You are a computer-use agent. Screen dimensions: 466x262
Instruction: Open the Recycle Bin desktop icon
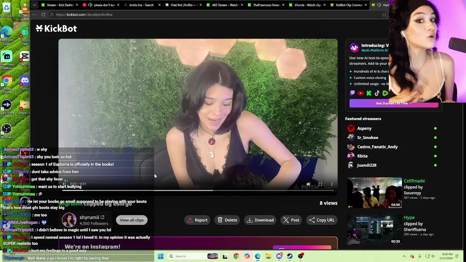(7, 10)
